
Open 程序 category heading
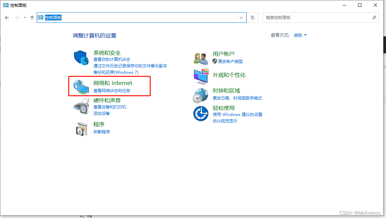99,124
